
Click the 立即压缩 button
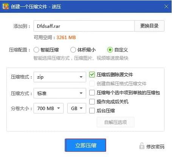pyautogui.click(x=85, y=145)
